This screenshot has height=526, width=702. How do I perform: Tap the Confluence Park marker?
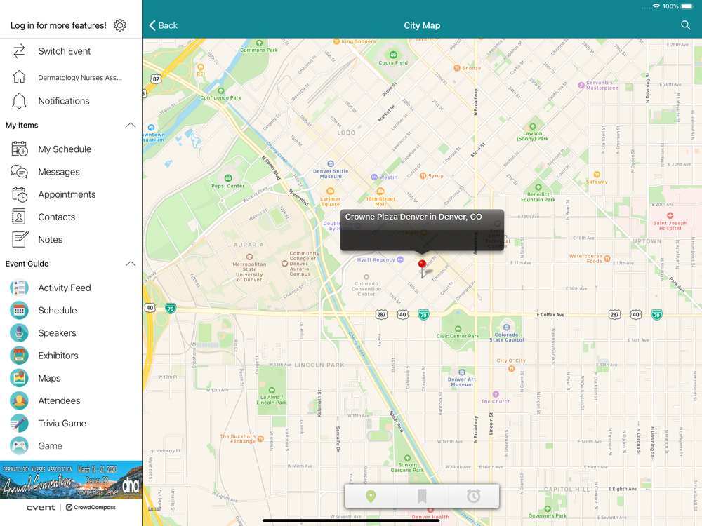pos(220,90)
